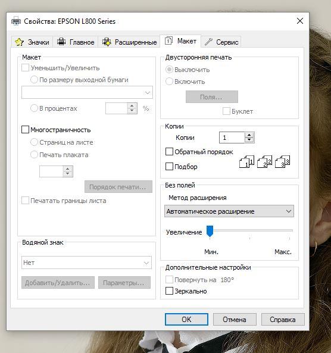The image size is (331, 353).
Task: Open the Главное tab
Action: click(76, 42)
